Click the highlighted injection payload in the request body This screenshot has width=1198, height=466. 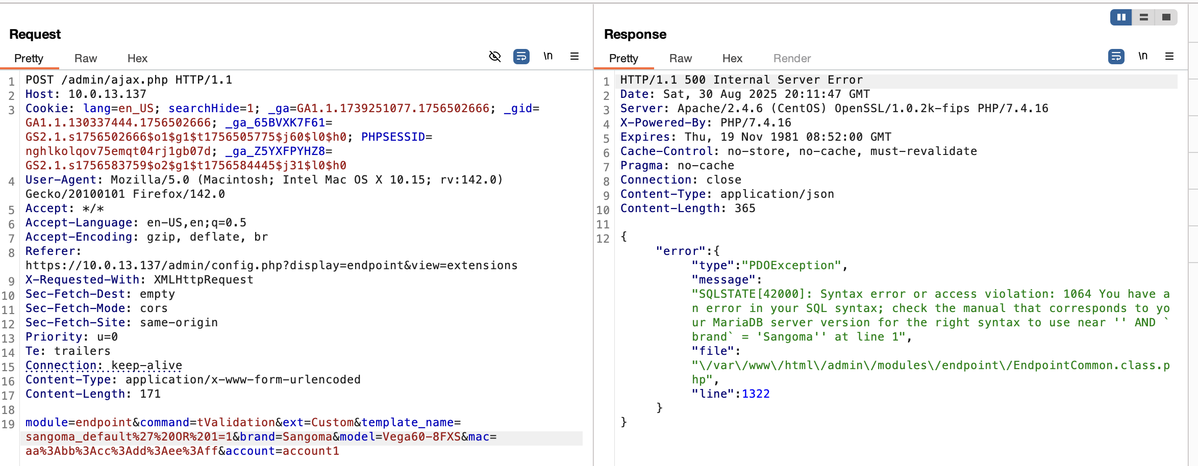(x=128, y=436)
